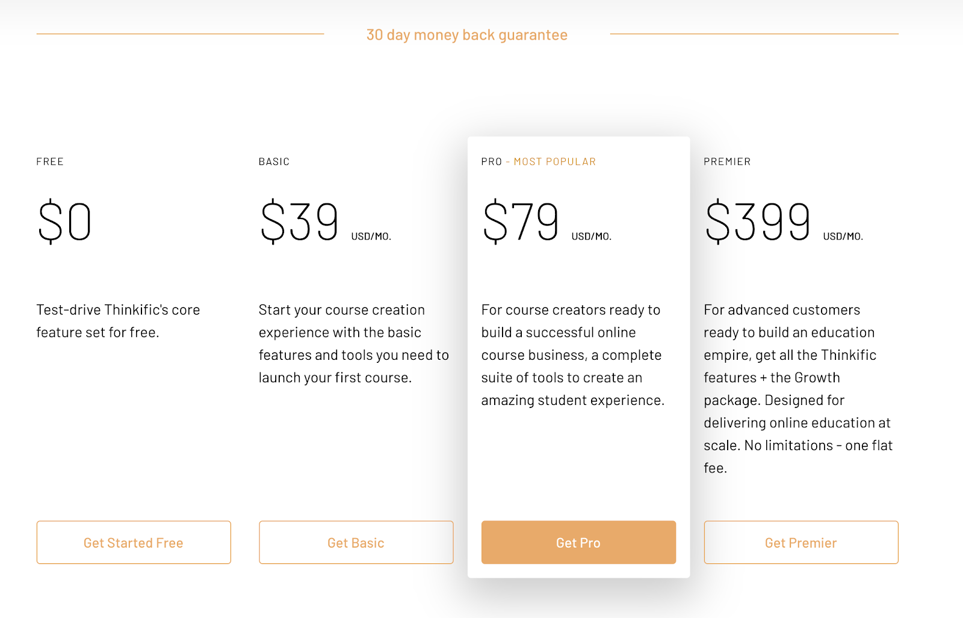Select the BASIC plan heading
963x618 pixels.
pos(274,161)
